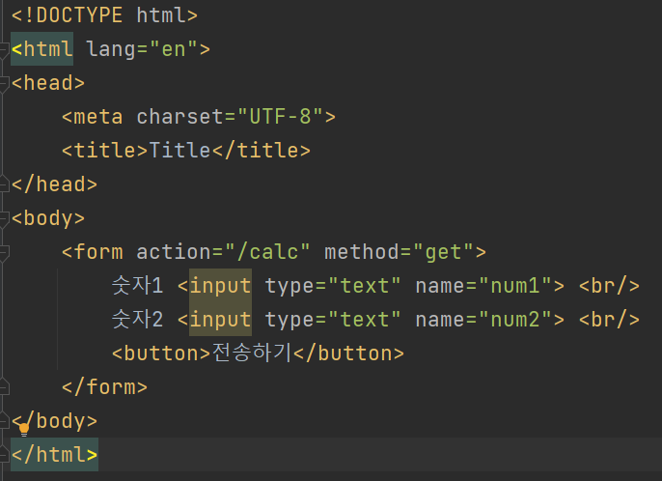This screenshot has width=662, height=481.
Task: Click the closing body tag text
Action: tap(54, 421)
